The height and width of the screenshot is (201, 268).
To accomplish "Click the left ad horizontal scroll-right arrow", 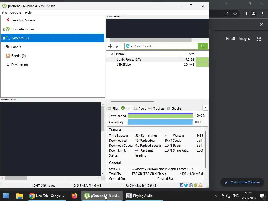I will pyautogui.click(x=98, y=178).
